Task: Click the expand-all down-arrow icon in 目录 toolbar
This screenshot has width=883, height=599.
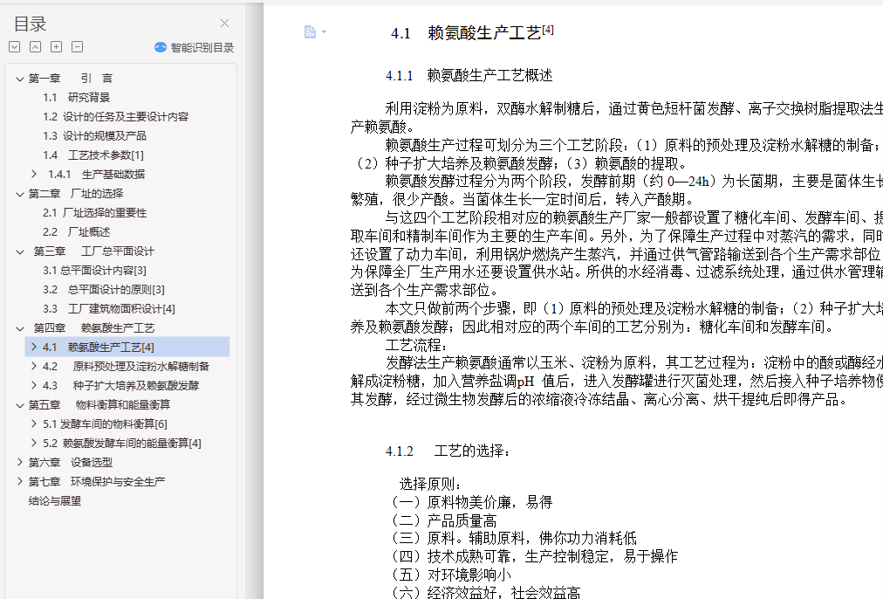Action: pos(15,47)
